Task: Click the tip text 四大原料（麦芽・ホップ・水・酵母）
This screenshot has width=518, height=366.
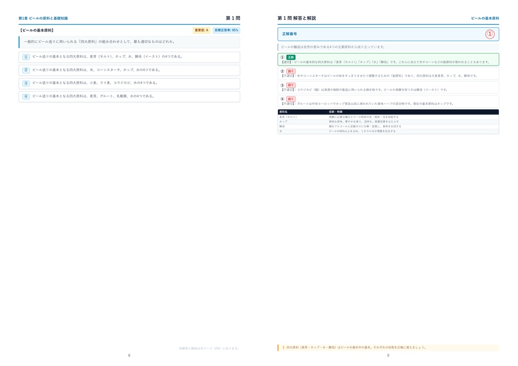Action: pos(356,347)
